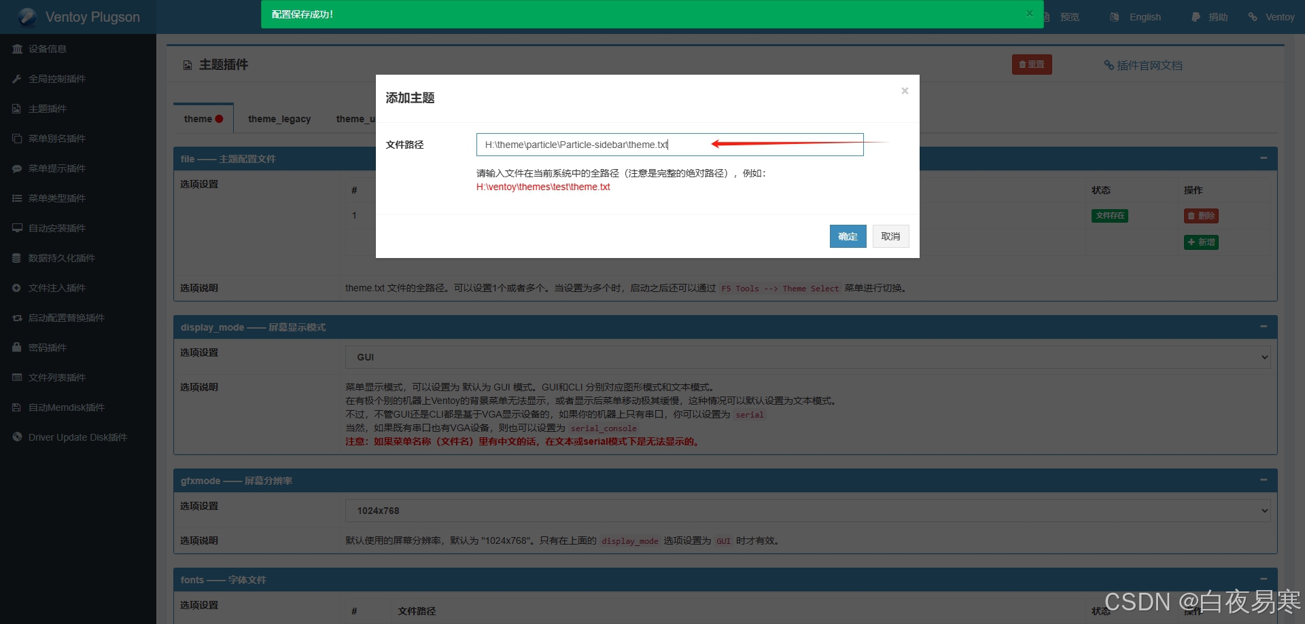This screenshot has height=624, width=1305.
Task: Open 数据持久化插件 in the sidebar
Action: (x=62, y=258)
